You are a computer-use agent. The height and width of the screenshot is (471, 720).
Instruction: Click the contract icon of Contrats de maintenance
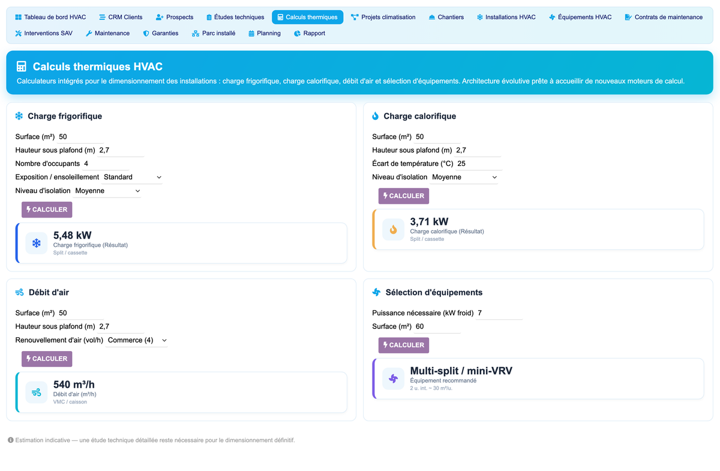(x=628, y=17)
